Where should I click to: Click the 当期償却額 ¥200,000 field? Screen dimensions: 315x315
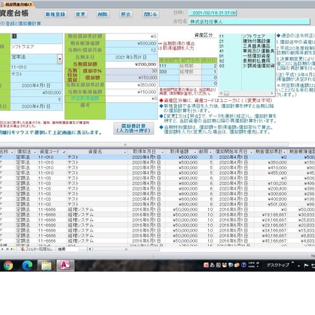point(131,64)
